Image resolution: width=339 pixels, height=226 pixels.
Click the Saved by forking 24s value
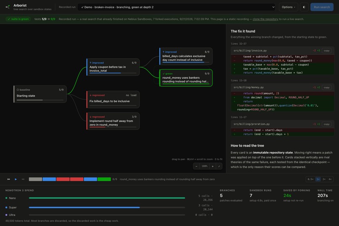[x=287, y=196]
